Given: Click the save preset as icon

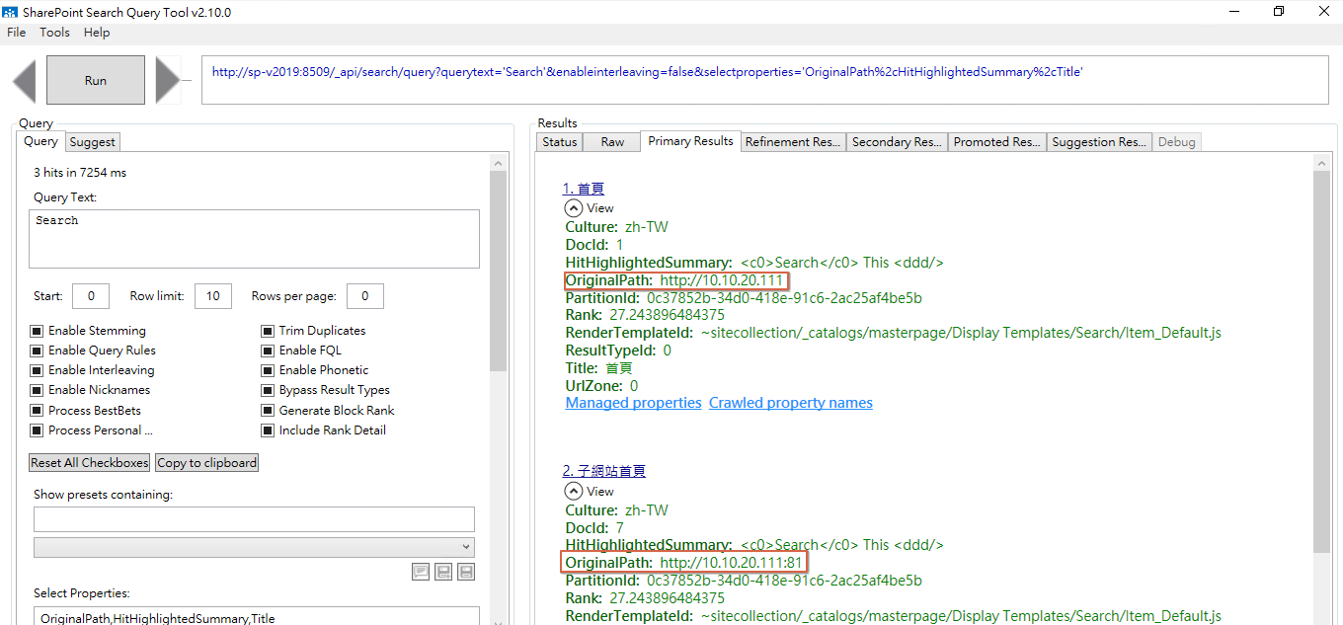Looking at the screenshot, I should (443, 572).
